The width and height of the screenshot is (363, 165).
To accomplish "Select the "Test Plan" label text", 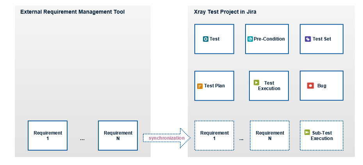I will coord(214,86).
